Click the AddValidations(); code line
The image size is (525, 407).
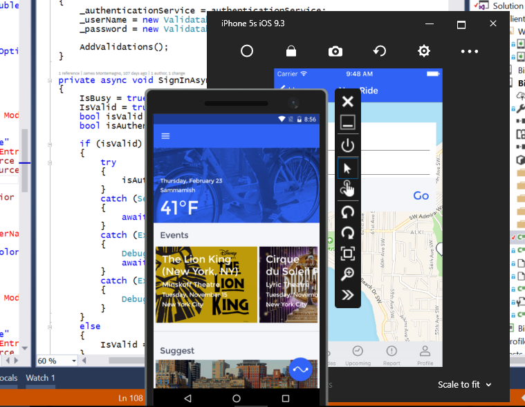pos(124,47)
